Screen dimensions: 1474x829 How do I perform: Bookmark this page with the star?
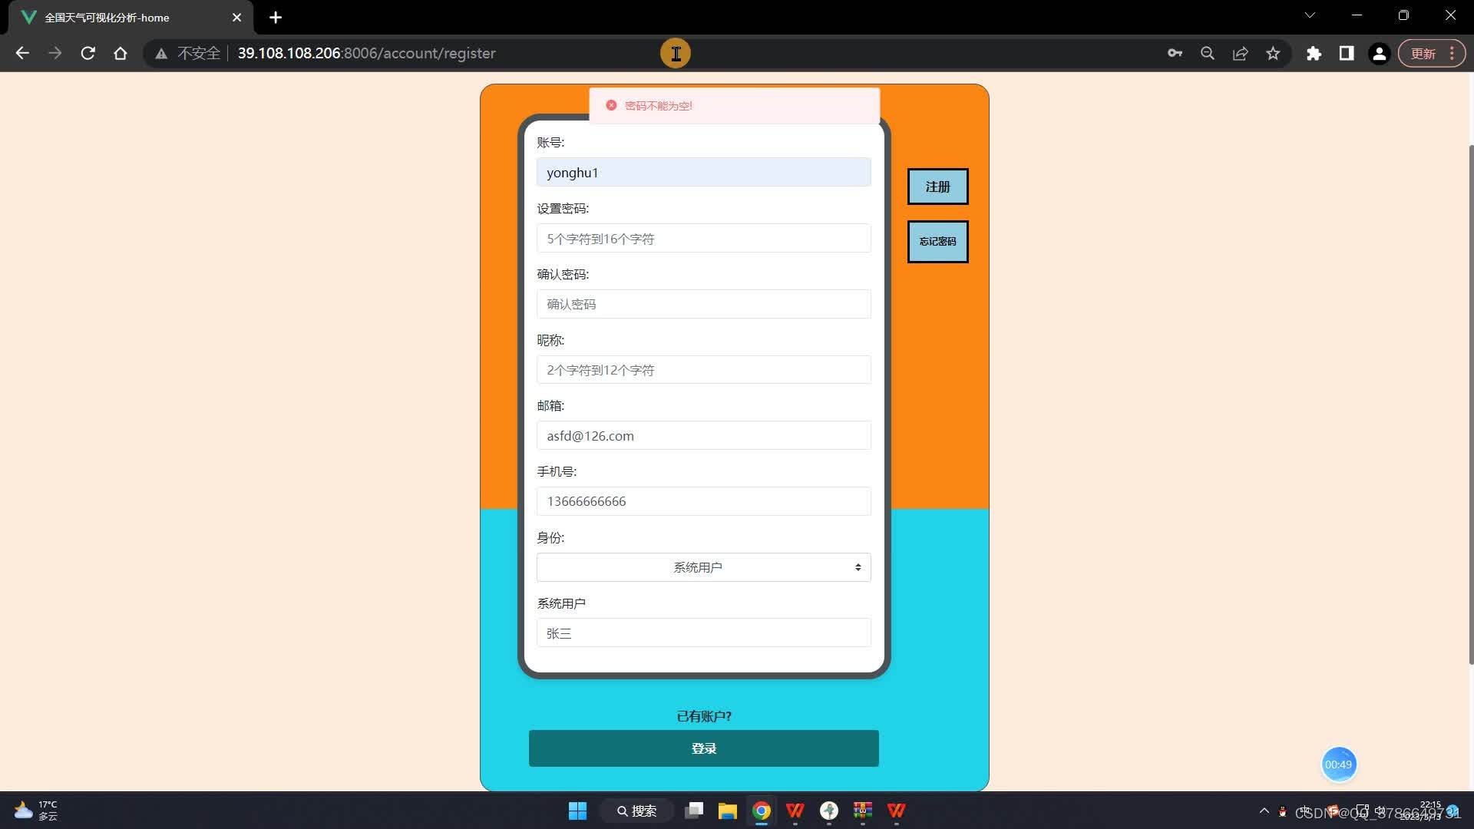1274,53
